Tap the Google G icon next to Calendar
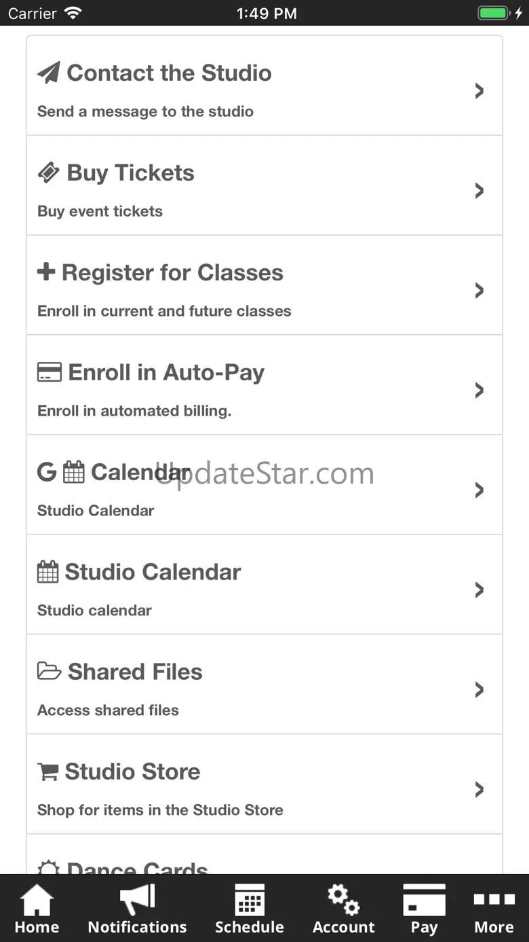The width and height of the screenshot is (529, 942). pyautogui.click(x=47, y=472)
